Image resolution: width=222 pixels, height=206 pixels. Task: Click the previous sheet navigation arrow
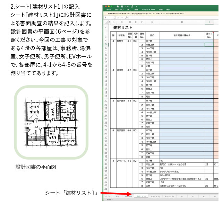tap(106, 196)
